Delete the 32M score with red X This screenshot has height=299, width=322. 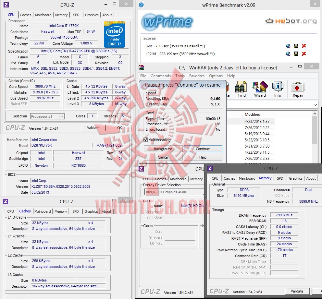304,46
